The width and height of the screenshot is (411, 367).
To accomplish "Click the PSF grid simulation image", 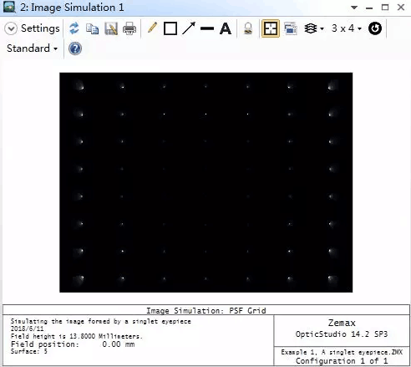I will [x=206, y=182].
